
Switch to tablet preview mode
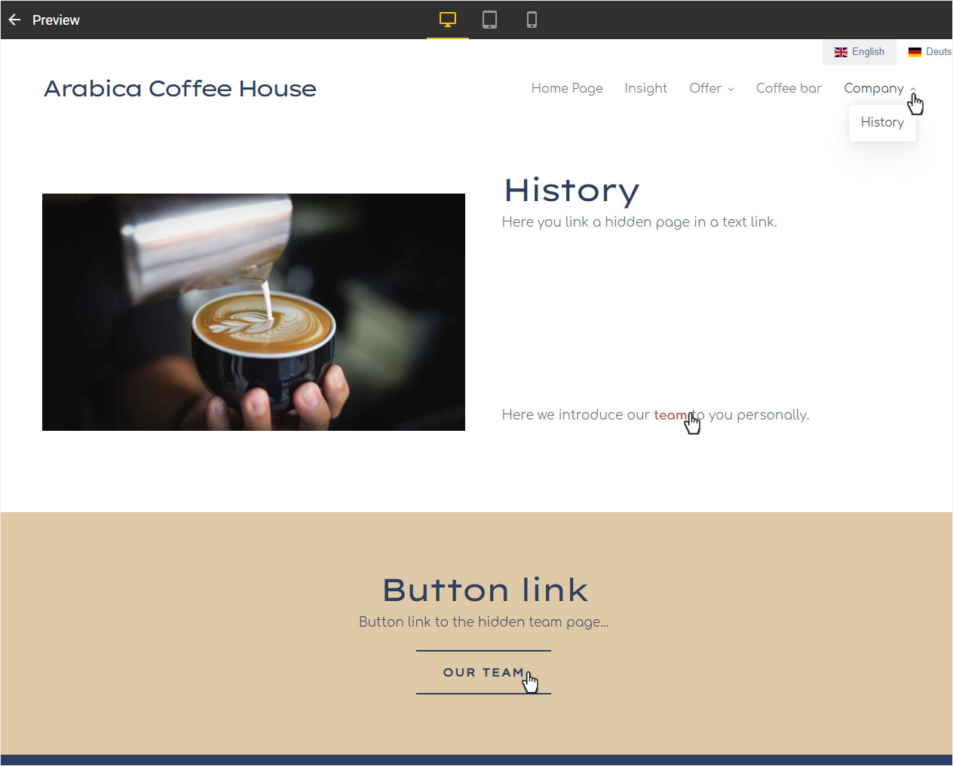pyautogui.click(x=490, y=20)
